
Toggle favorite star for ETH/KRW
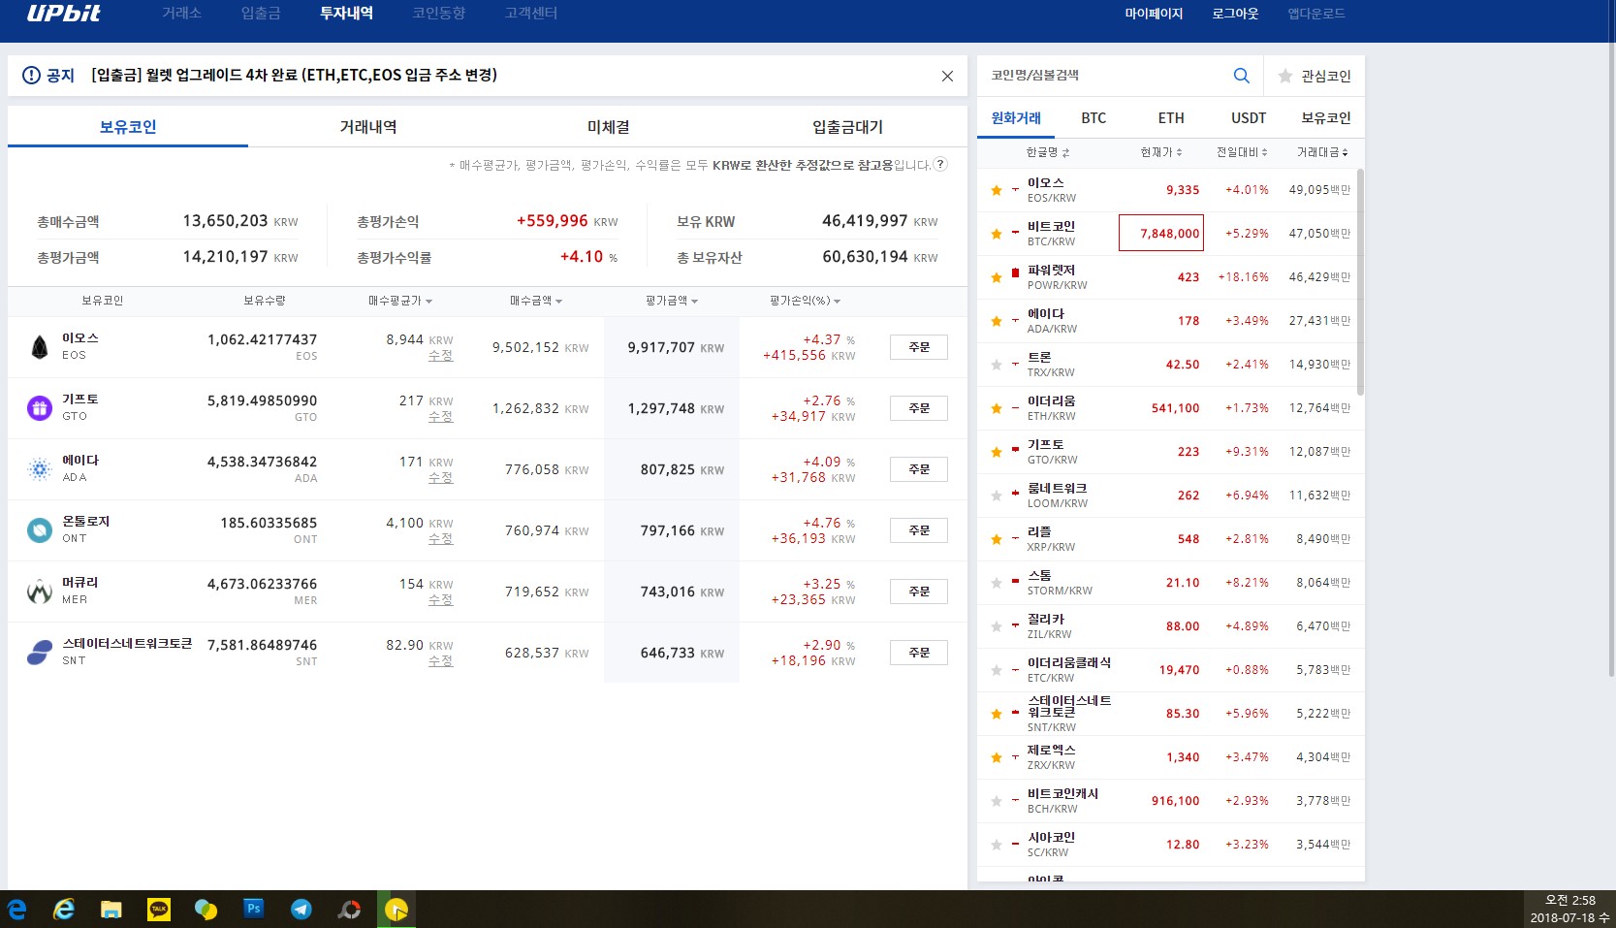coord(997,408)
